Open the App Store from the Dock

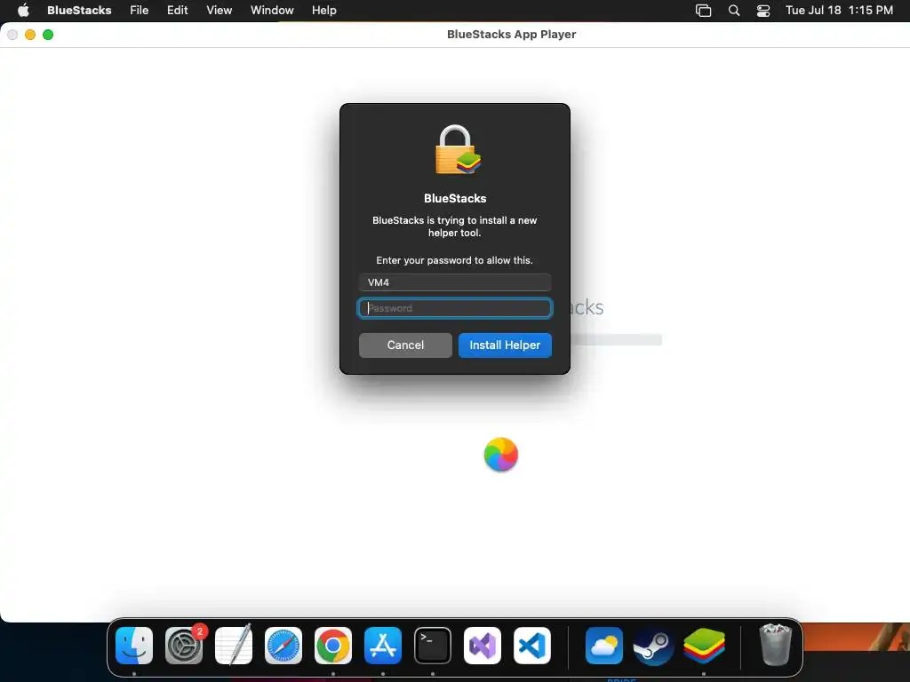(x=383, y=646)
